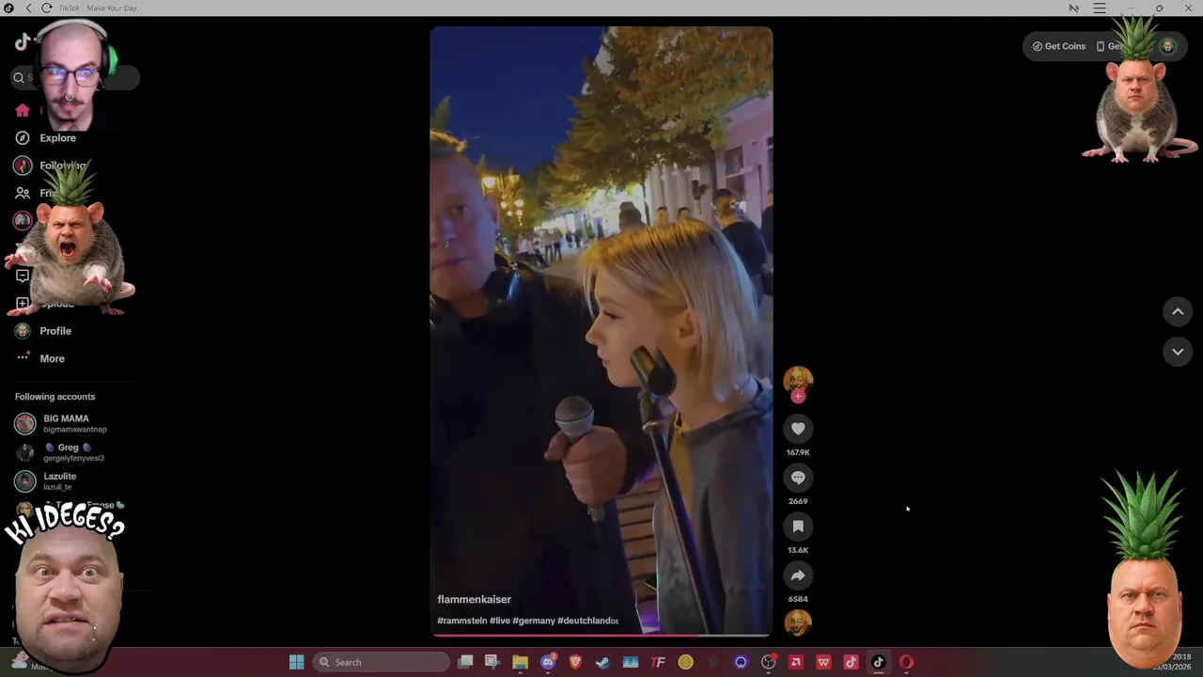Follow the creator with the plus badge
Image resolution: width=1203 pixels, height=677 pixels.
(798, 397)
